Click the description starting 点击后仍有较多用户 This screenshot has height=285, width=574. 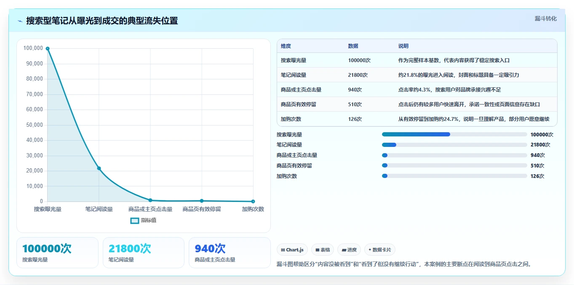click(469, 105)
